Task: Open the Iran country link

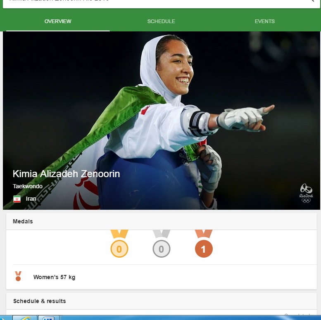Action: [31, 199]
